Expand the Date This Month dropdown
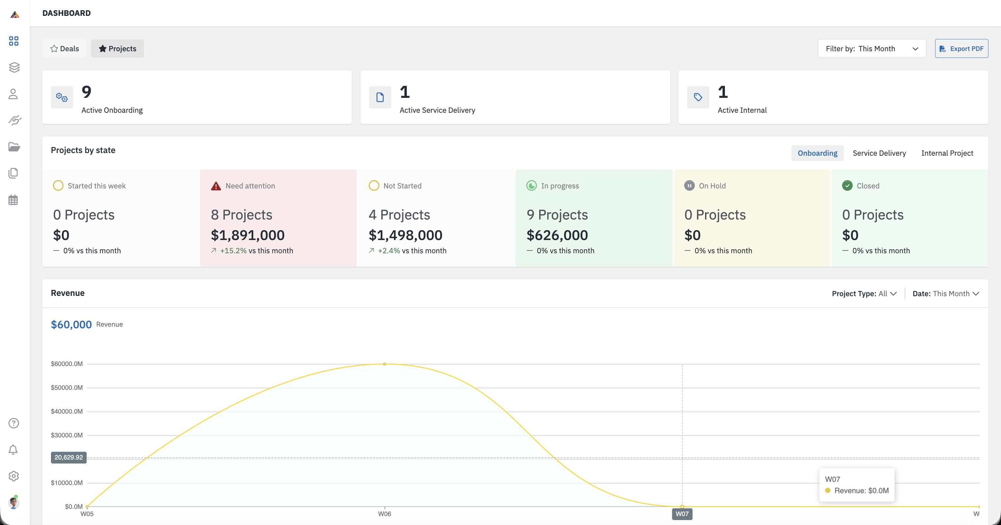Screen dimensions: 1001x525 (945, 293)
